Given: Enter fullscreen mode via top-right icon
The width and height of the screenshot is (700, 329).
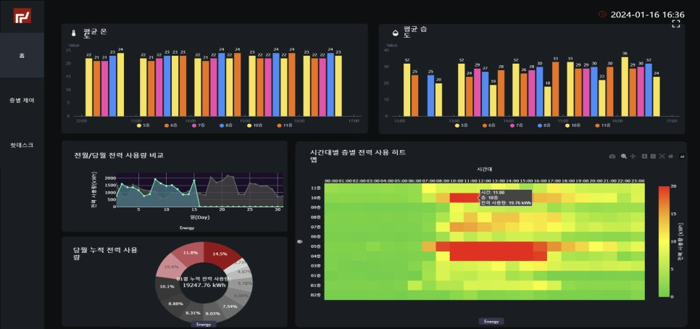Looking at the screenshot, I should point(676,24).
